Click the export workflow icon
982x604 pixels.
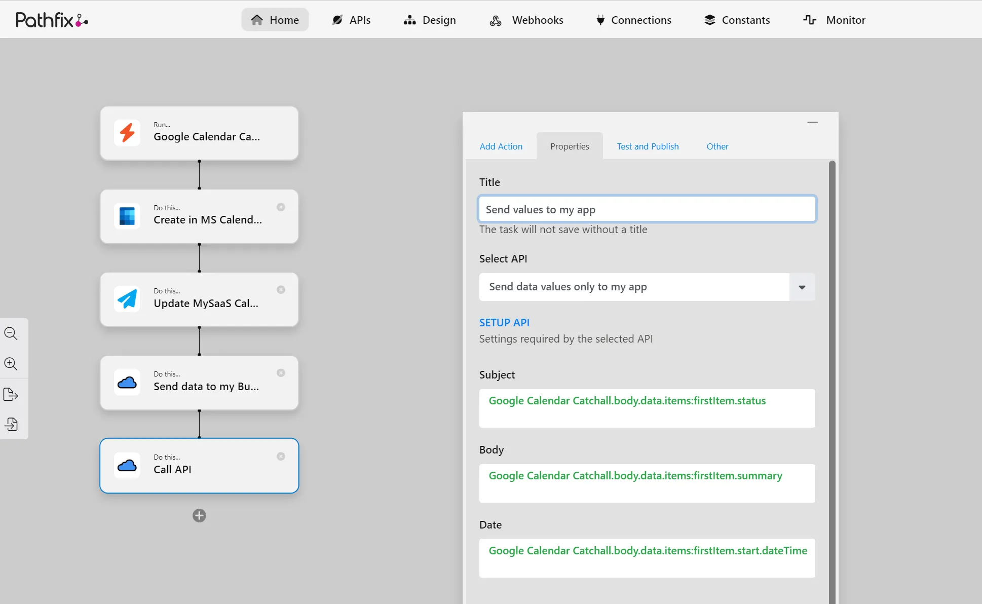tap(11, 394)
